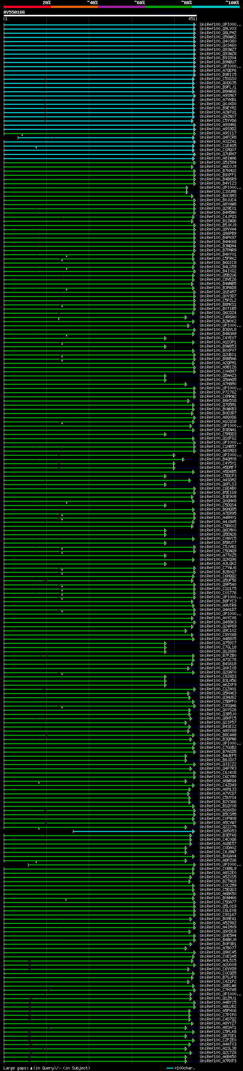Image resolution: width=243 pixels, height=1071 pixels.
Task: Select hit label UniRef100_A9S9D2
Action: point(218,129)
